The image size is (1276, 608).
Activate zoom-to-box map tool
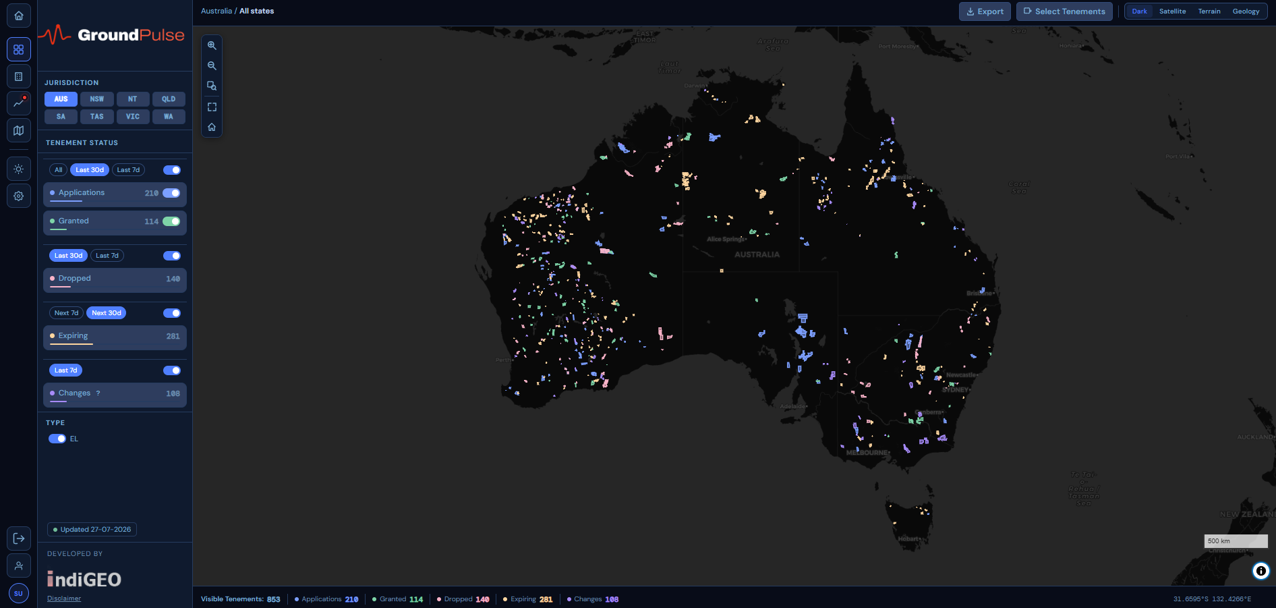[x=212, y=86]
